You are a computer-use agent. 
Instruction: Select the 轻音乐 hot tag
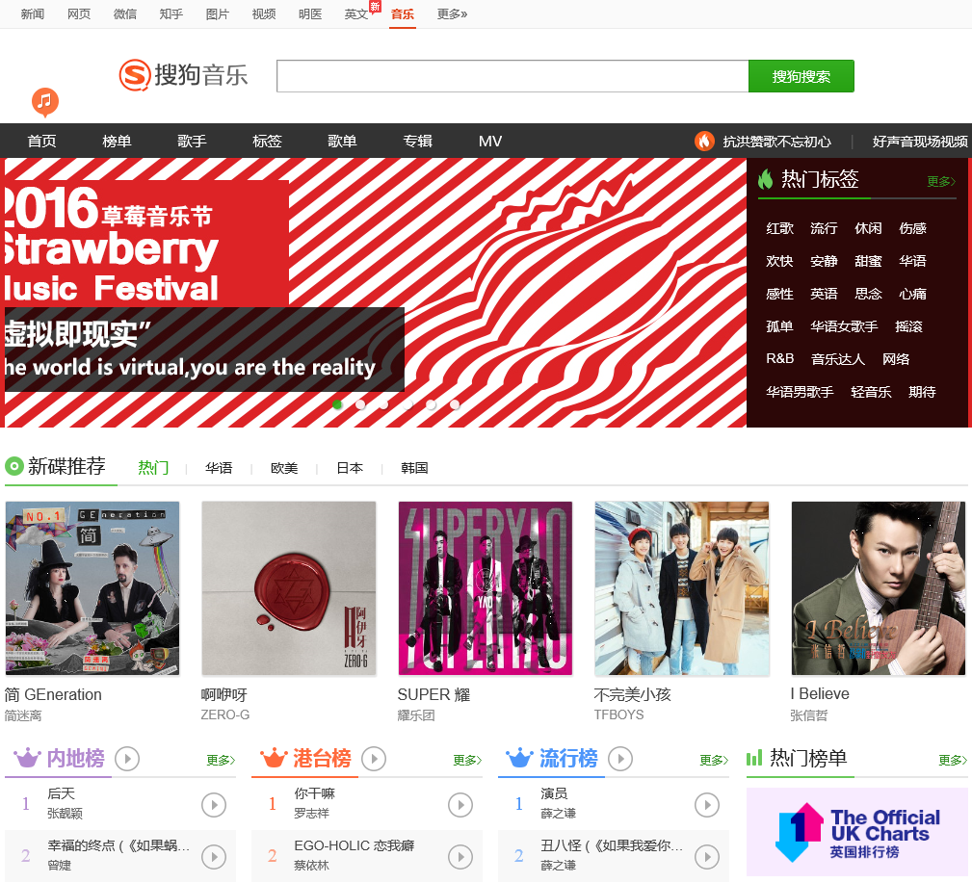(x=871, y=392)
